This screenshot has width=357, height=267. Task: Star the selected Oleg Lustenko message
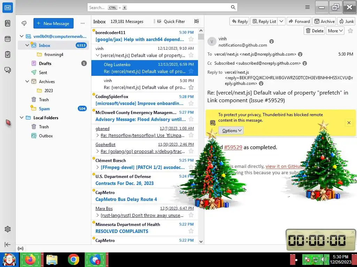point(191,71)
